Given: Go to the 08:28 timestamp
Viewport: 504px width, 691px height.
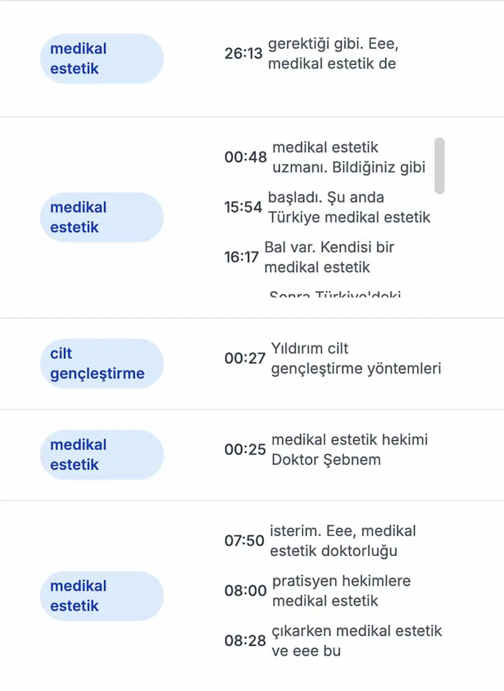Looking at the screenshot, I should click(x=244, y=641).
